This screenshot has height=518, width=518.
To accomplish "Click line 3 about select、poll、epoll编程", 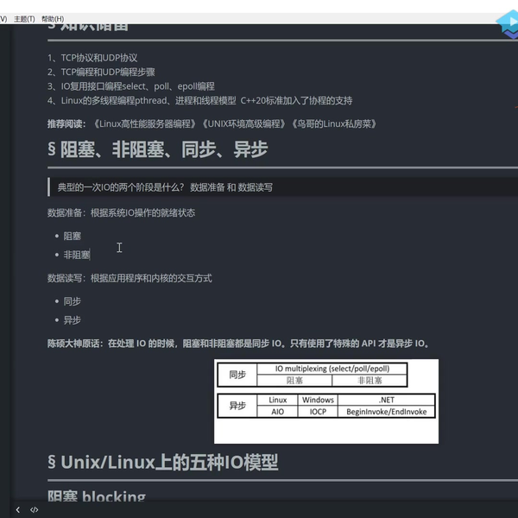I will [131, 86].
